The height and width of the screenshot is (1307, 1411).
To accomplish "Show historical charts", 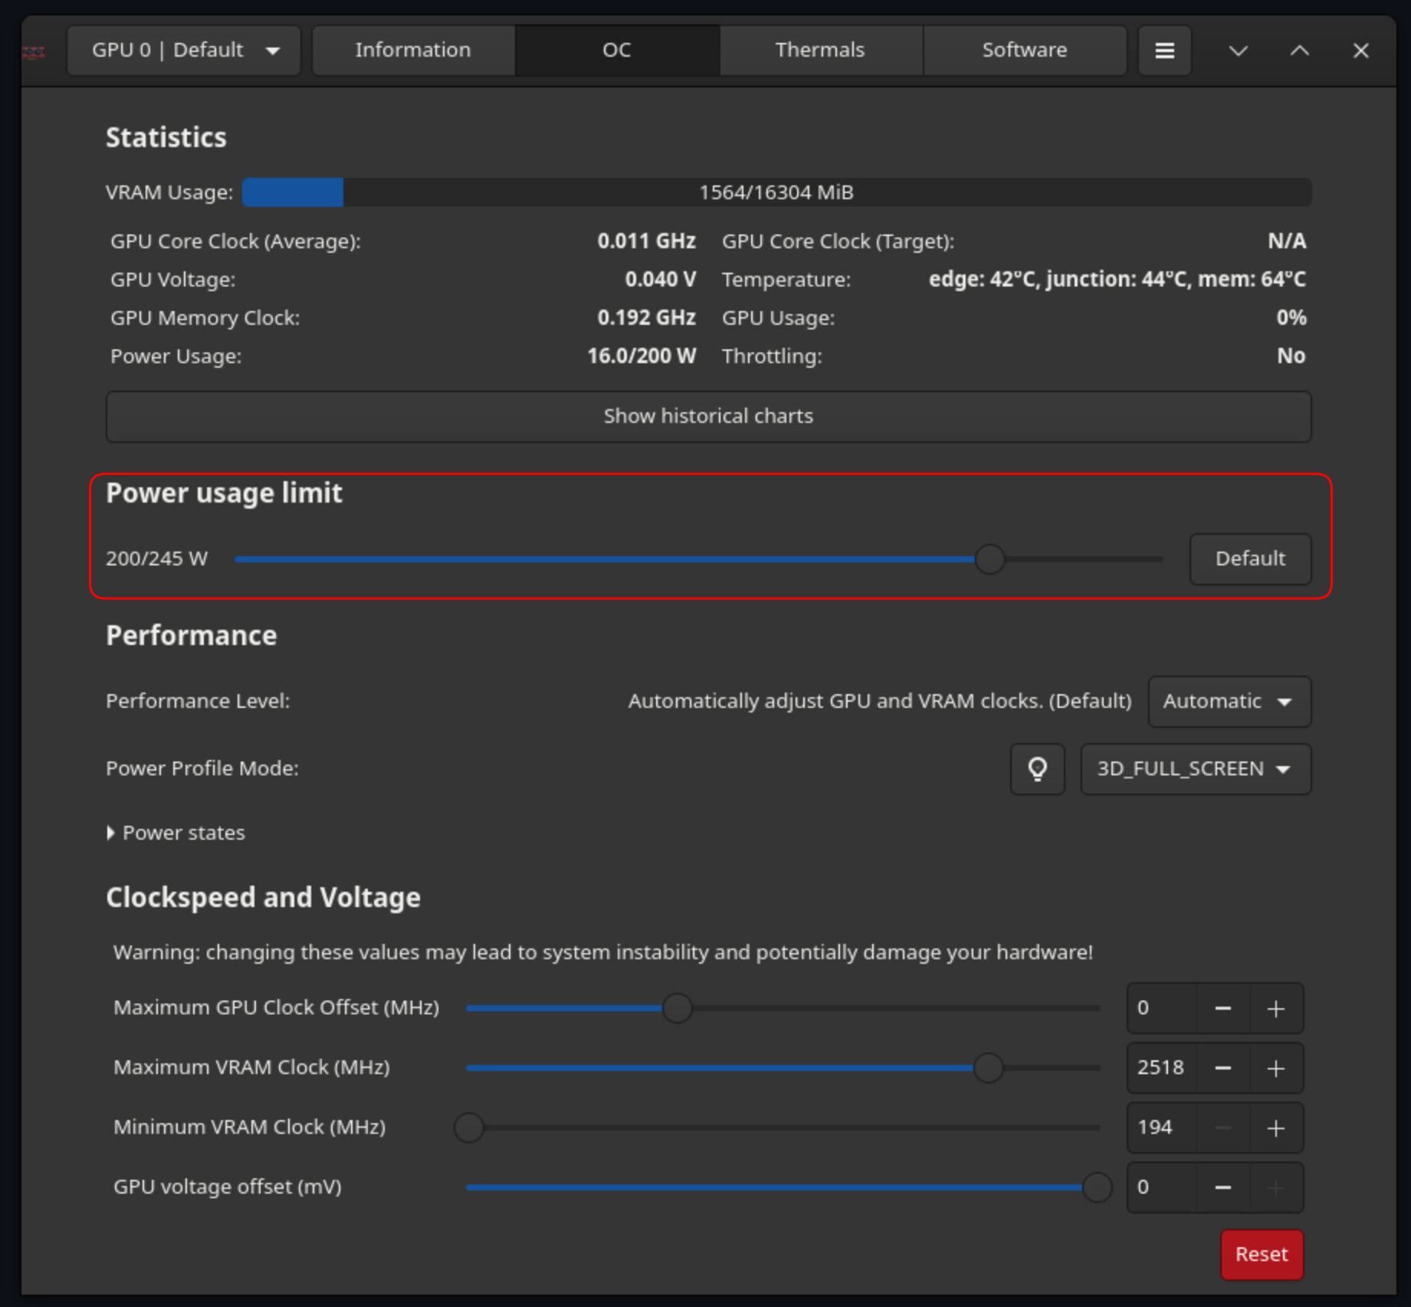I will pyautogui.click(x=708, y=416).
